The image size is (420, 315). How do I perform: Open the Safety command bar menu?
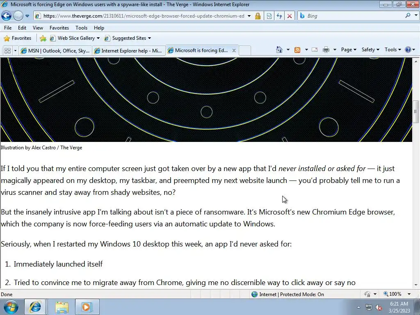pyautogui.click(x=370, y=50)
